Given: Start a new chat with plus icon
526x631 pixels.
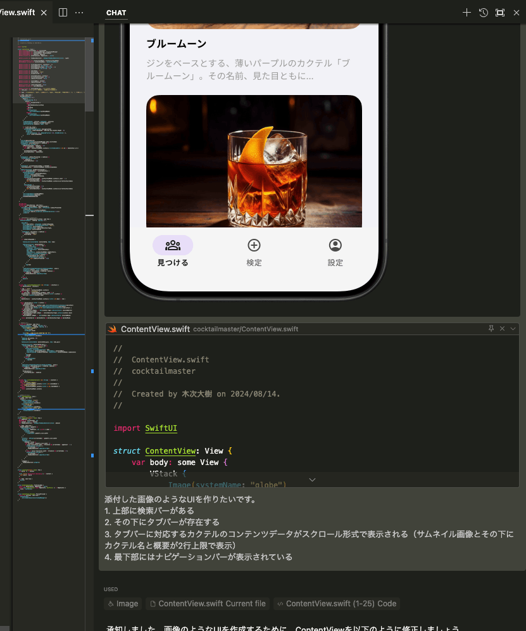Looking at the screenshot, I should (x=467, y=13).
